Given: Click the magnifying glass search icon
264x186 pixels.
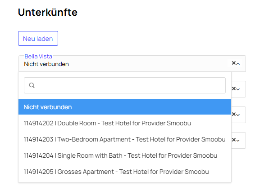Looking at the screenshot, I should click(x=32, y=85).
